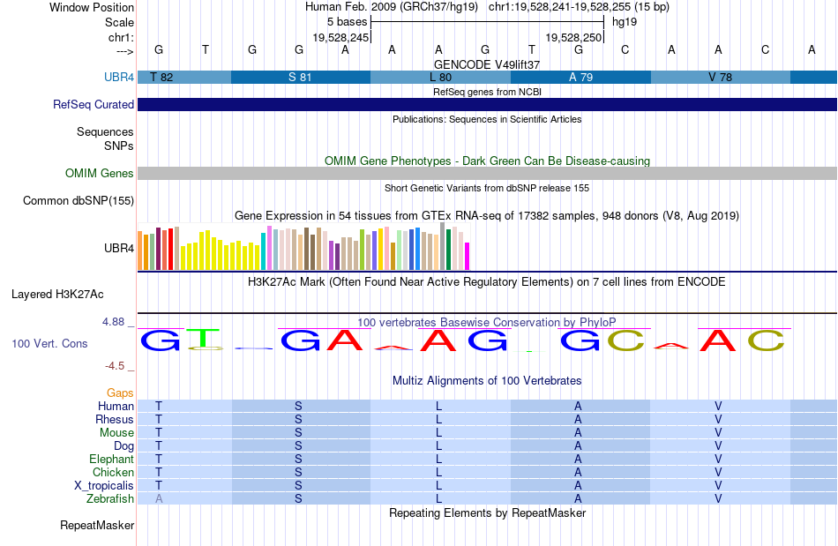Click the Rhesus species label
The image size is (838, 546).
tap(115, 419)
